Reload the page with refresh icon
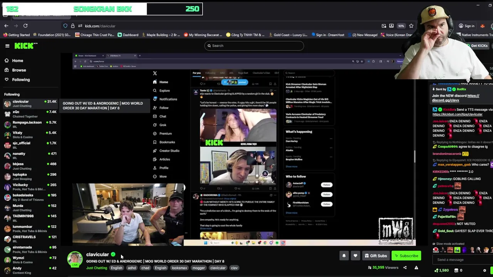The height and width of the screenshot is (277, 493). [25, 26]
